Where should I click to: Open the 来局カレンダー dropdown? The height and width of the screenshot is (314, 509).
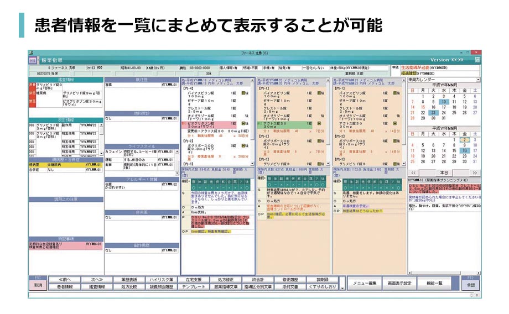(x=478, y=80)
